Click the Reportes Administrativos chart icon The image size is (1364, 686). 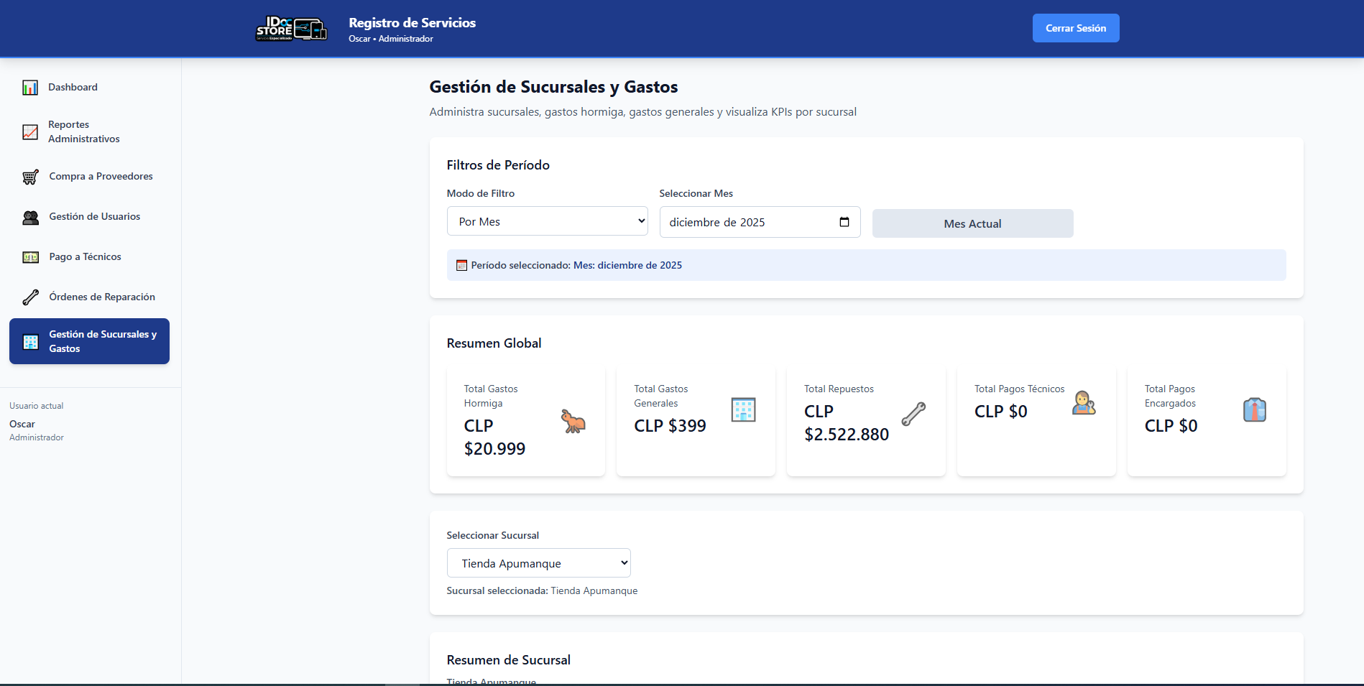click(30, 132)
